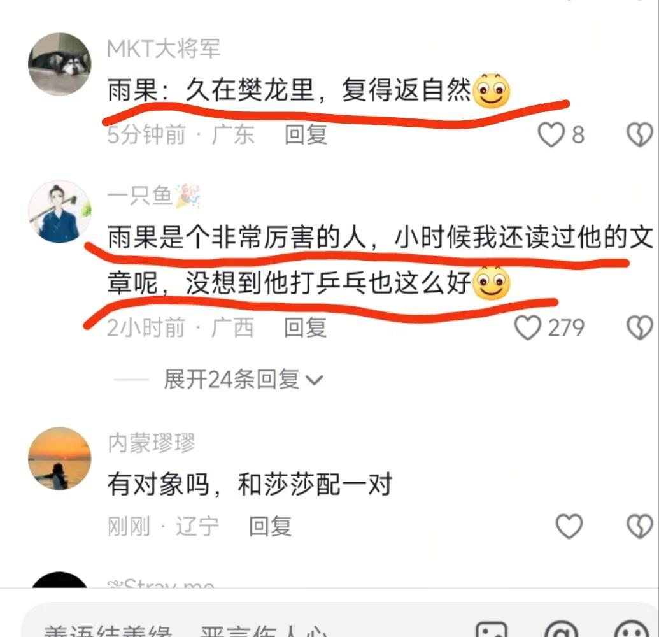The width and height of the screenshot is (659, 637).
Task: Reply to 一只鱼 comment via 回复
Action: [306, 327]
